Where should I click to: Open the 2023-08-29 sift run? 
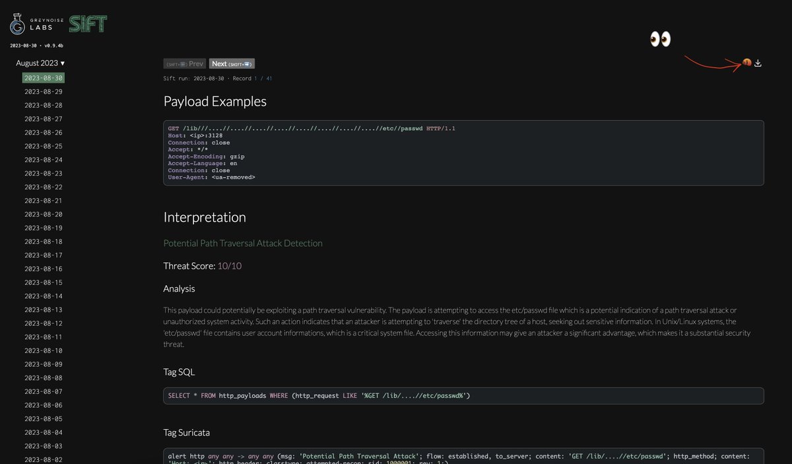coord(44,92)
